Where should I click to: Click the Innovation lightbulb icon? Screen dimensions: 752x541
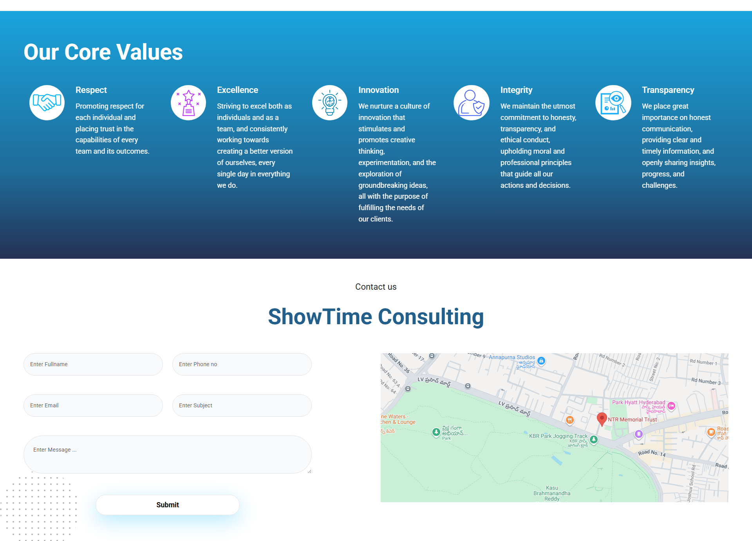[330, 103]
